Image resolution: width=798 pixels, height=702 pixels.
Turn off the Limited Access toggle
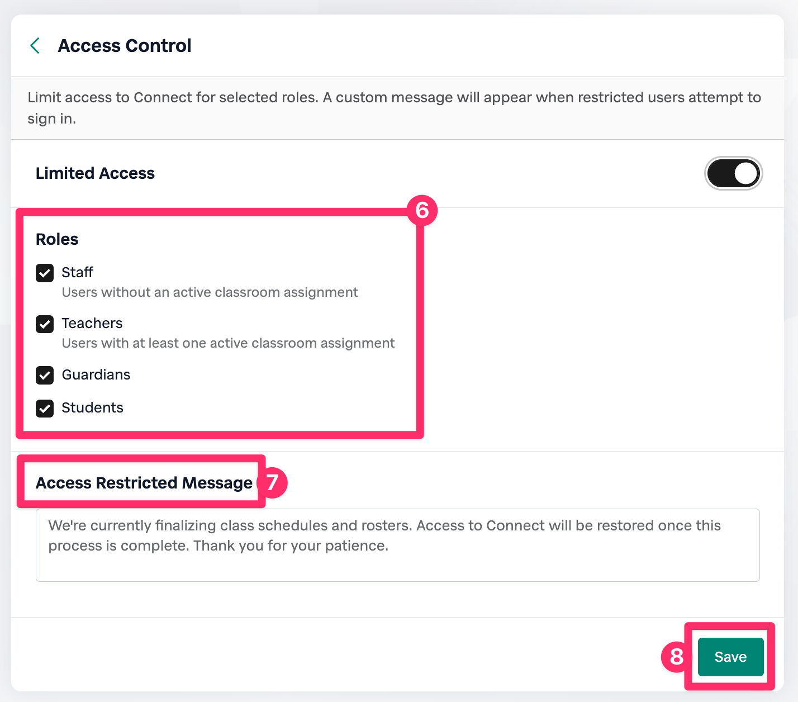tap(733, 173)
